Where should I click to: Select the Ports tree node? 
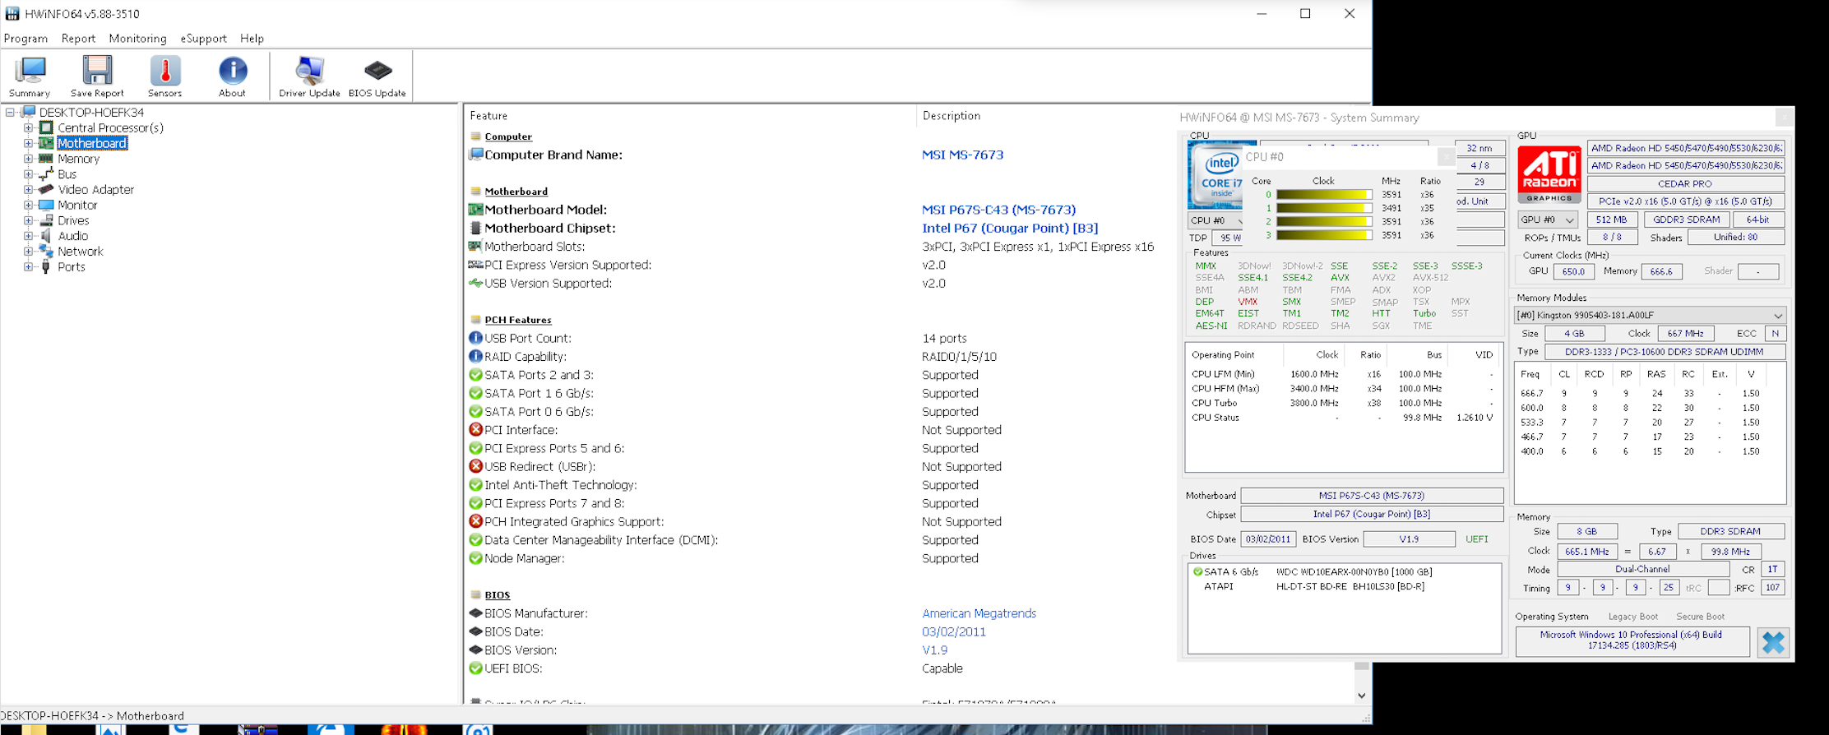tap(71, 267)
